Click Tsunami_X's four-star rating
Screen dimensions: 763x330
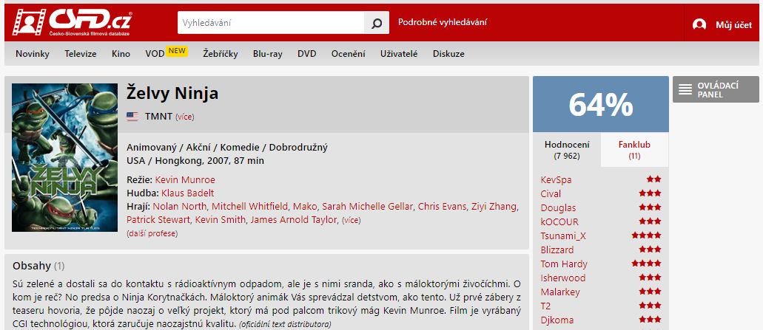click(x=647, y=236)
